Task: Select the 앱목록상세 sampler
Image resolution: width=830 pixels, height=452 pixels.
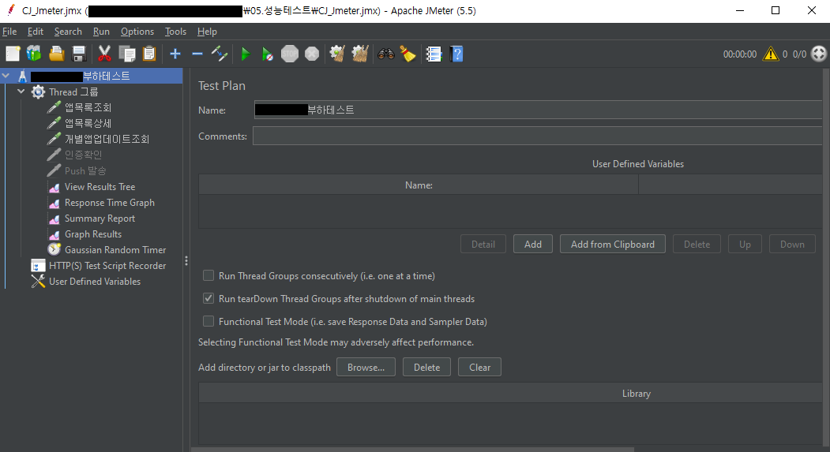Action: coord(88,124)
